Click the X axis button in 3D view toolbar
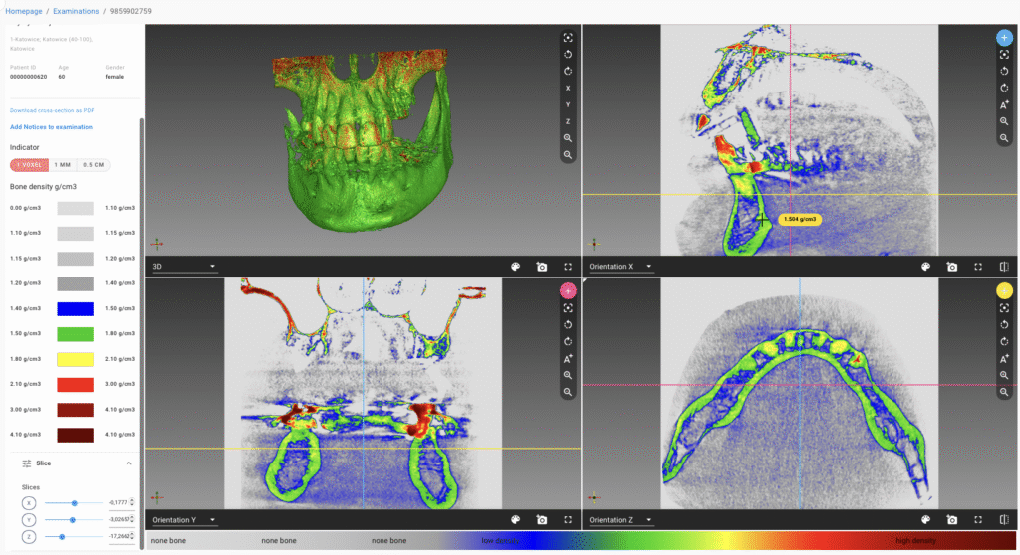 click(567, 88)
